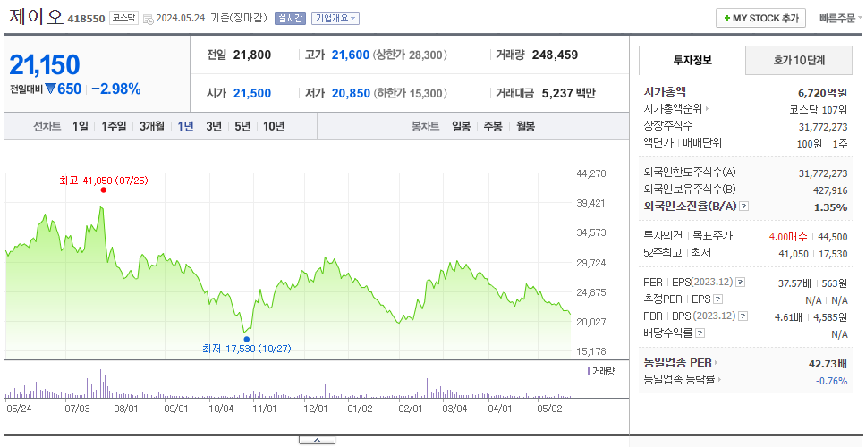Click the MY STOCK 추가 button
The image size is (866, 447).
pyautogui.click(x=761, y=18)
